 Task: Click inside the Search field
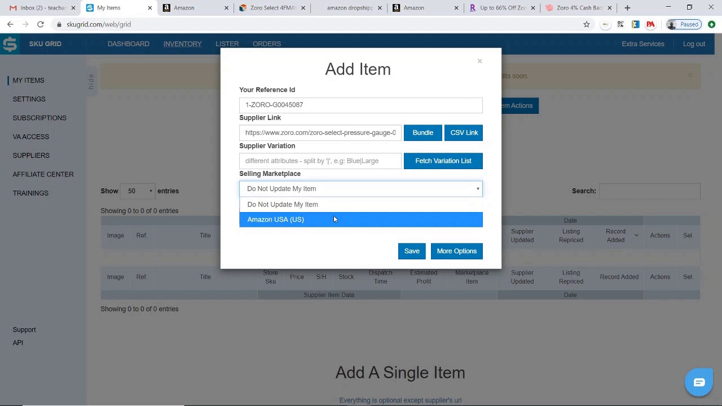click(x=649, y=191)
